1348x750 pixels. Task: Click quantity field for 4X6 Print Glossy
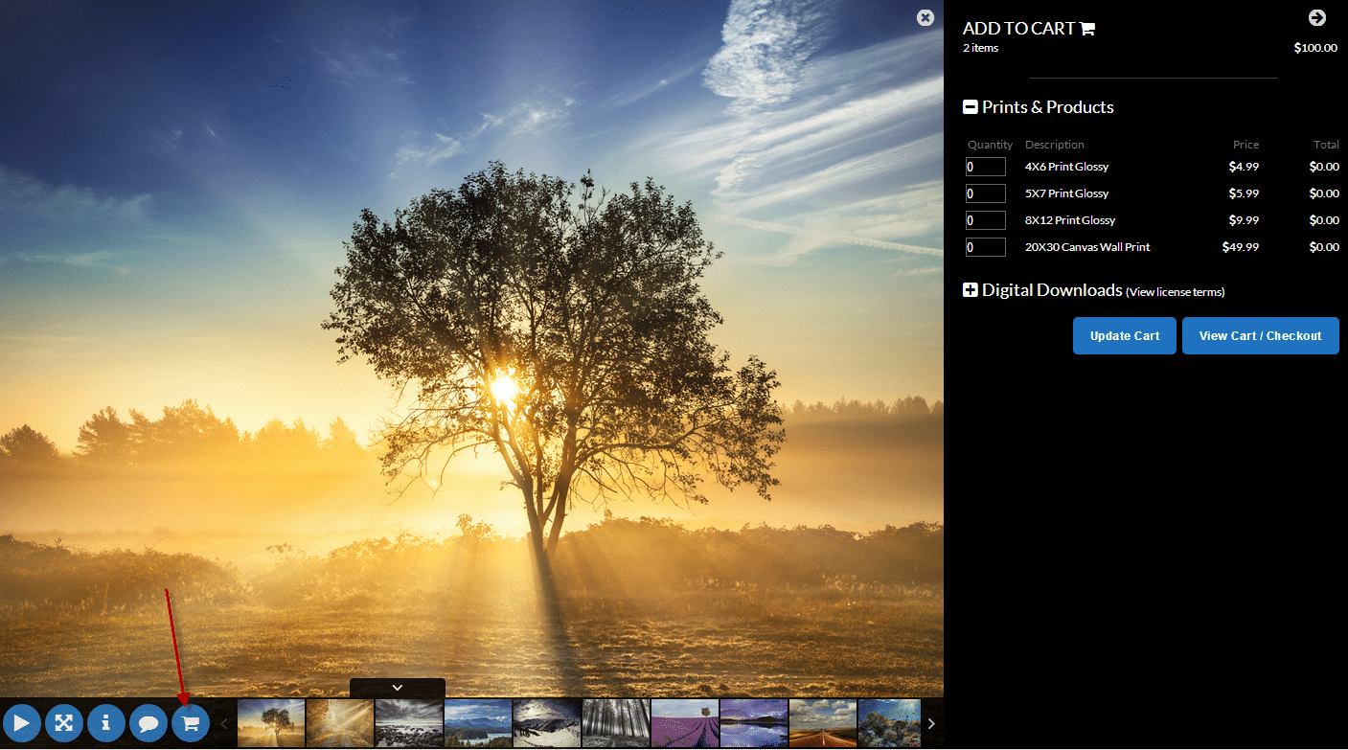[986, 167]
